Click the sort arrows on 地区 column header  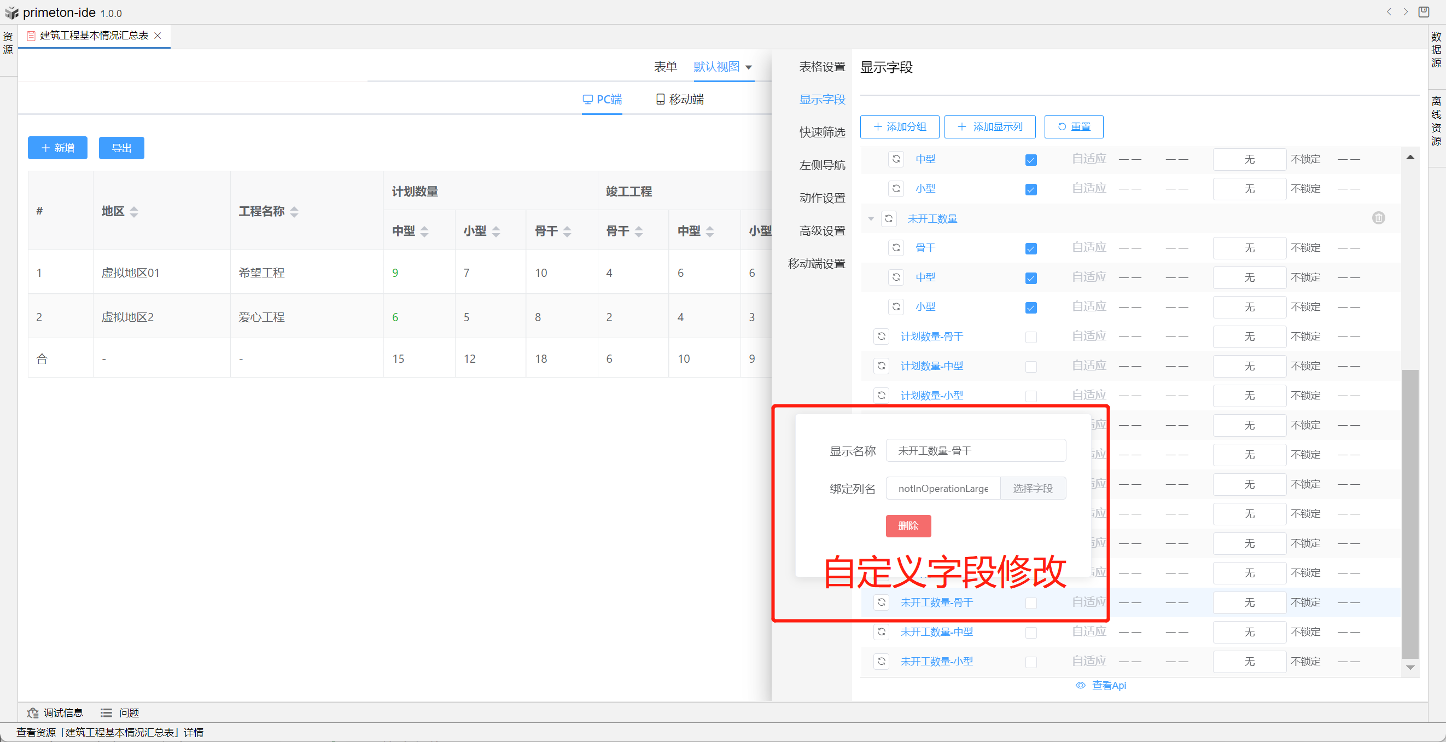coord(133,212)
